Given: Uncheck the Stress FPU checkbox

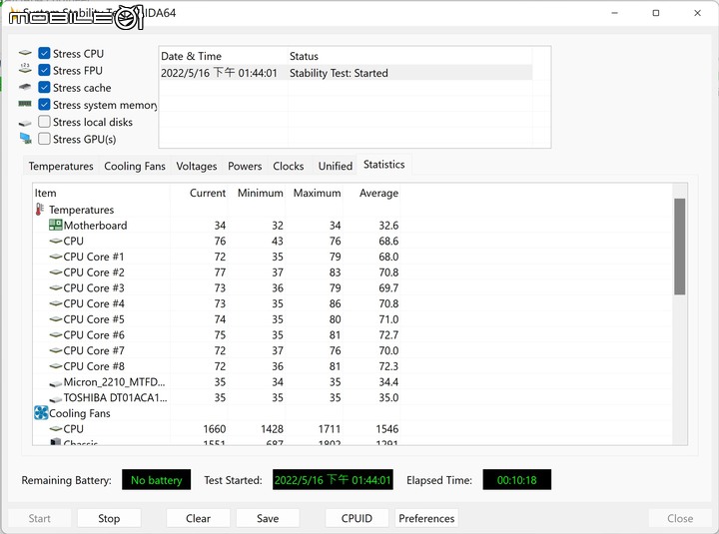Looking at the screenshot, I should coord(44,70).
